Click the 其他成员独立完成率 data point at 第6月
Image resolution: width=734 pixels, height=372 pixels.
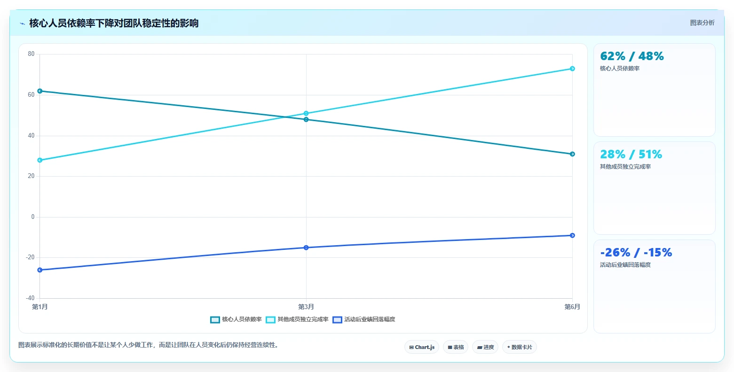(572, 69)
